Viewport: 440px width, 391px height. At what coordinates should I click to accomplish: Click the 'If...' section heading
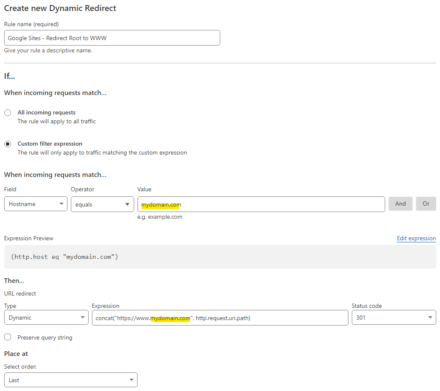point(10,76)
